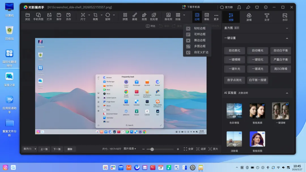The width and height of the screenshot is (306, 172).
Task: Select the 尺寸 resize tool
Action: coord(83,17)
